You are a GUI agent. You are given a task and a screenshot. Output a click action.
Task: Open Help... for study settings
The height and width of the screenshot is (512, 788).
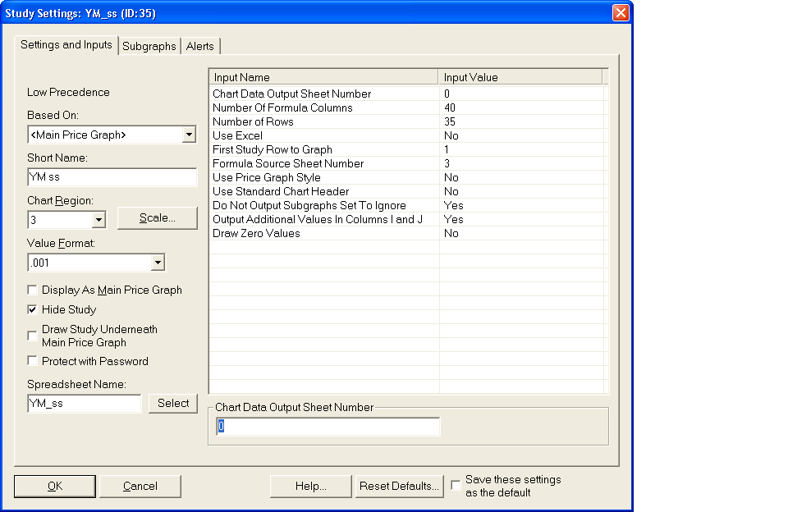[310, 487]
